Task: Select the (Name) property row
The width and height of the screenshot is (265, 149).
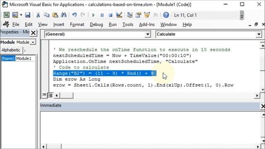Action: (x=8, y=58)
